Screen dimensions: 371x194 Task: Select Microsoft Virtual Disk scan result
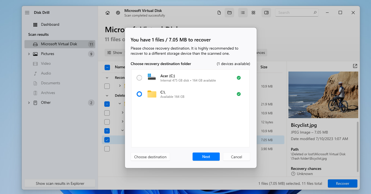pyautogui.click(x=60, y=44)
